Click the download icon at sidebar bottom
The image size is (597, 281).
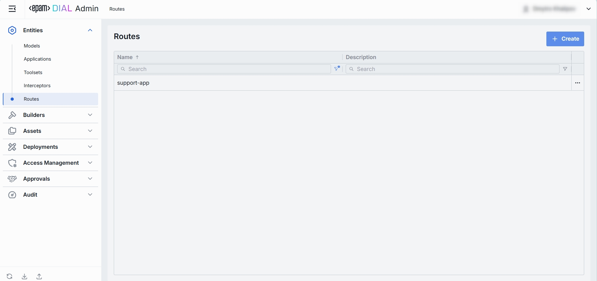pos(24,276)
